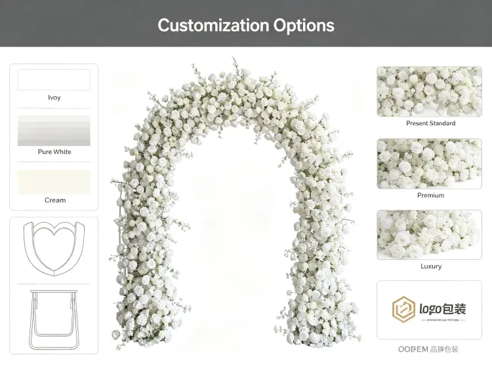Viewport: 492px width, 368px height.
Task: Select the Ivoy color swatch
Action: [x=54, y=80]
